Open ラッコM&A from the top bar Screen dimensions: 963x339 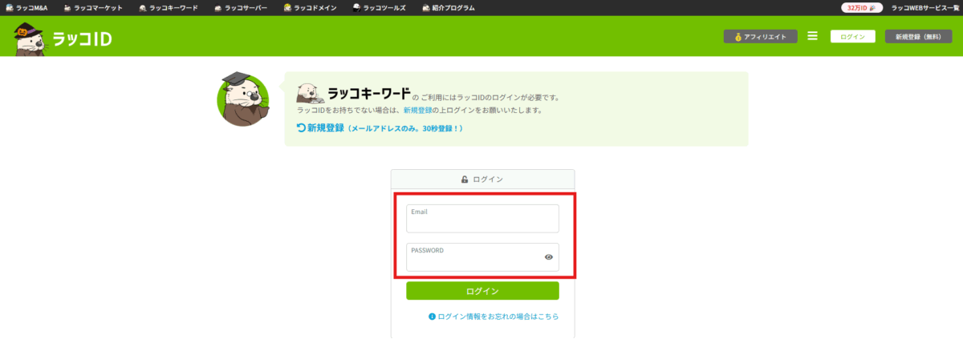(x=26, y=7)
